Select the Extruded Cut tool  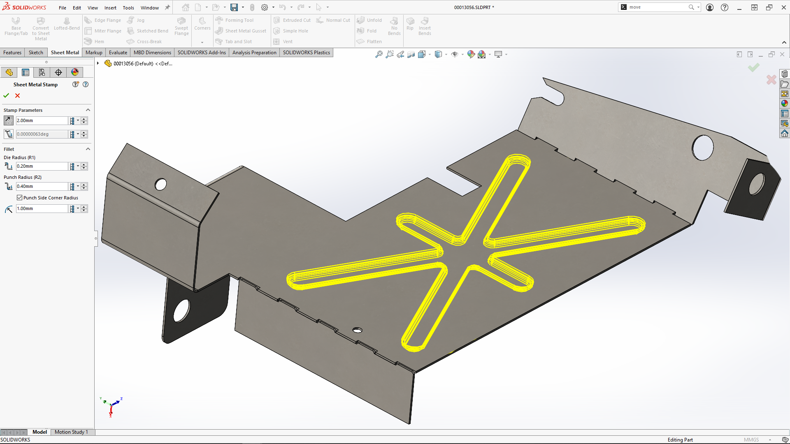tap(293, 20)
